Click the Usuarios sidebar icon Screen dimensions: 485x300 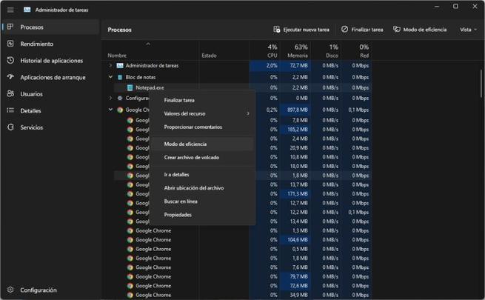[10, 94]
